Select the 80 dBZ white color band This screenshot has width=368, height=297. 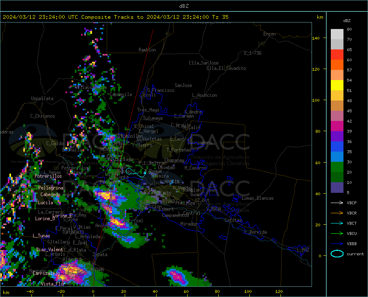(337, 34)
